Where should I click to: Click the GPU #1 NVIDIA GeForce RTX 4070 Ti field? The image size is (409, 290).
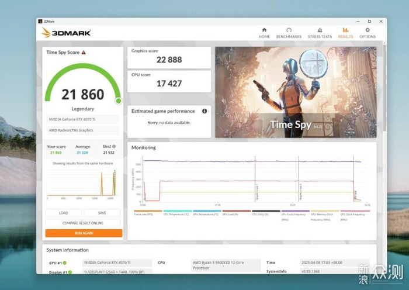pos(117,263)
